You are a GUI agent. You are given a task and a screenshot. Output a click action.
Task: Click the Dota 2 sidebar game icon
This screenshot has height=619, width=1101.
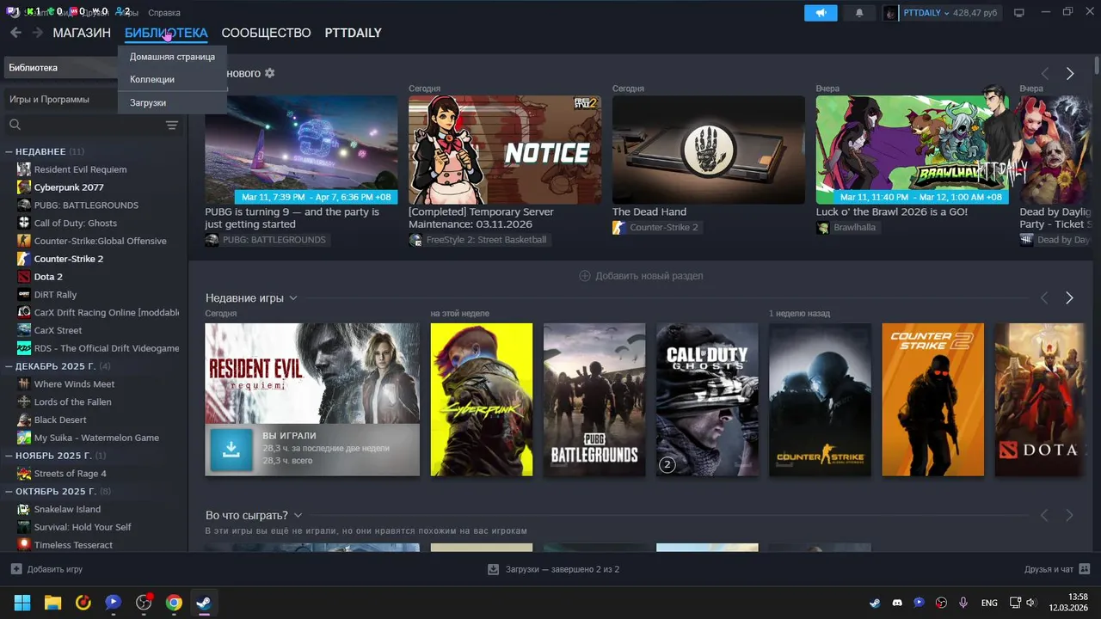[24, 277]
